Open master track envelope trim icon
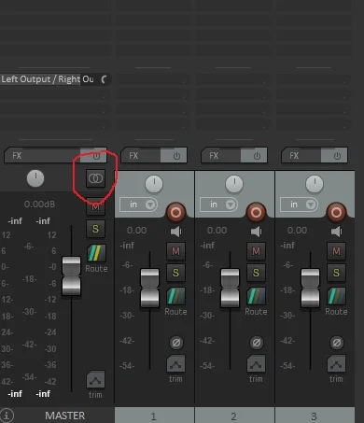 tap(95, 379)
